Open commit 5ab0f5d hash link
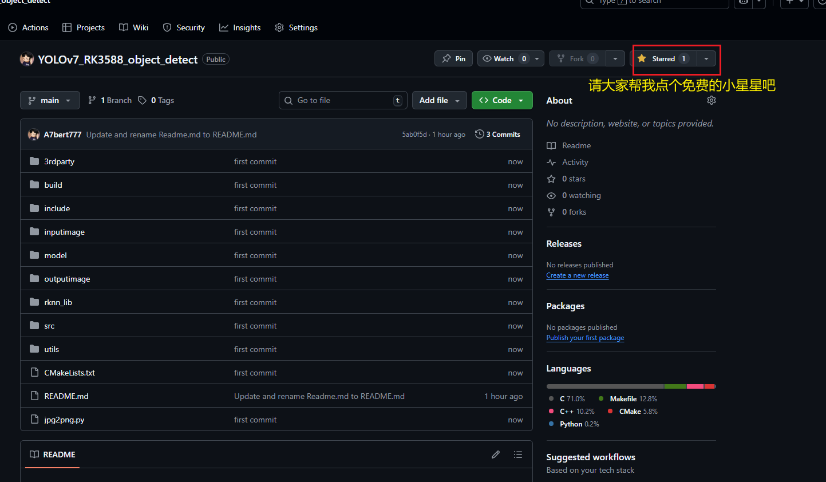 pos(414,135)
